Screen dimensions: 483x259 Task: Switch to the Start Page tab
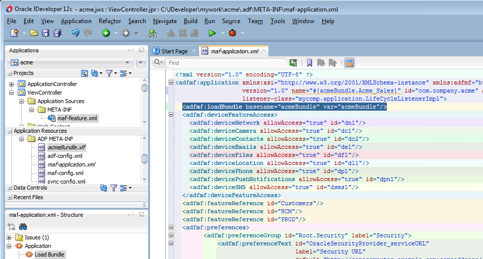pos(174,51)
